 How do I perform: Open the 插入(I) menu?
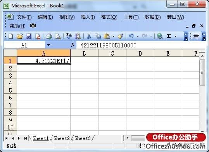[x=88, y=17]
